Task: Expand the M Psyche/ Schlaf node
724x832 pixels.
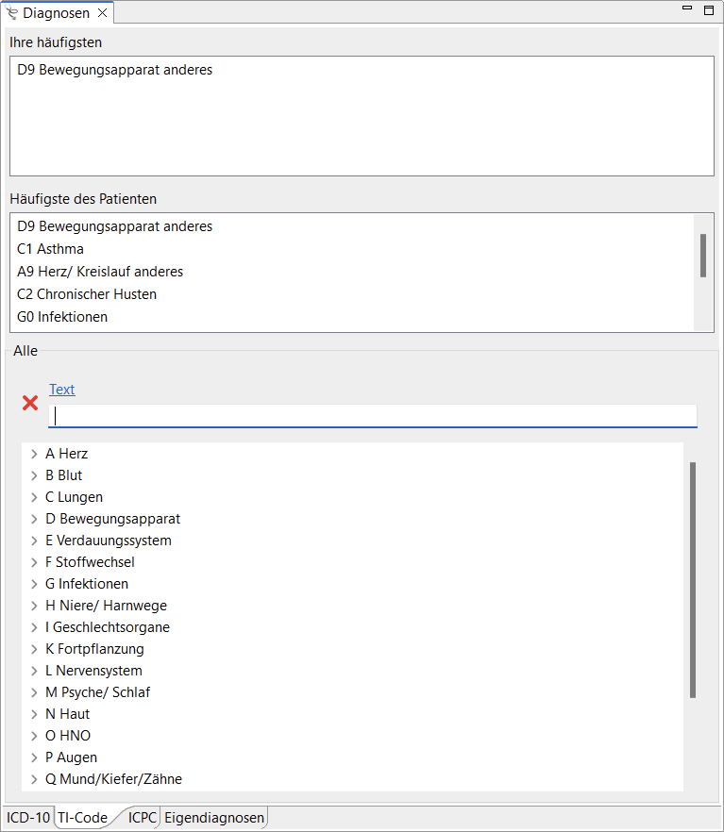Action: click(34, 692)
